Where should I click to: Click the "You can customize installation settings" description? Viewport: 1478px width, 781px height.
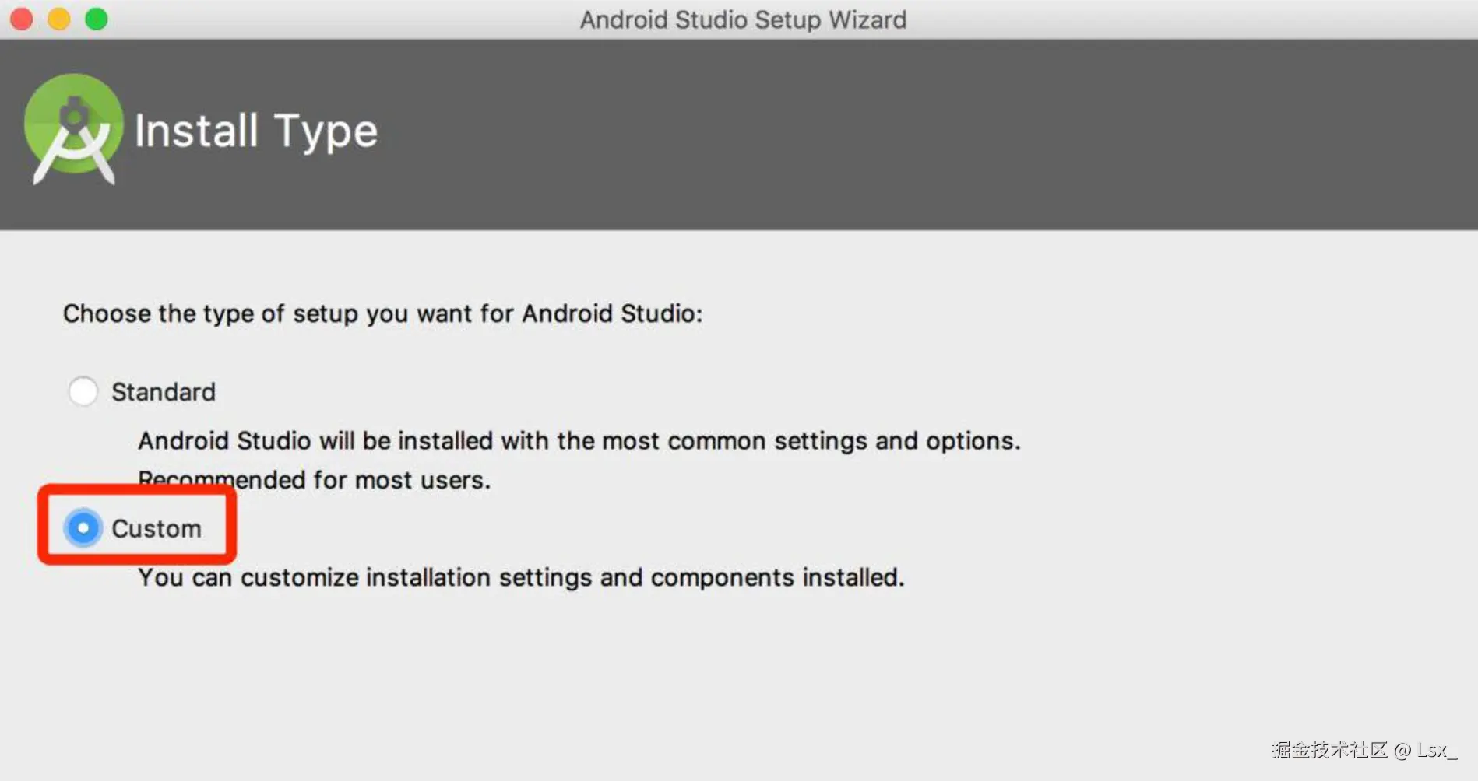pyautogui.click(x=521, y=577)
